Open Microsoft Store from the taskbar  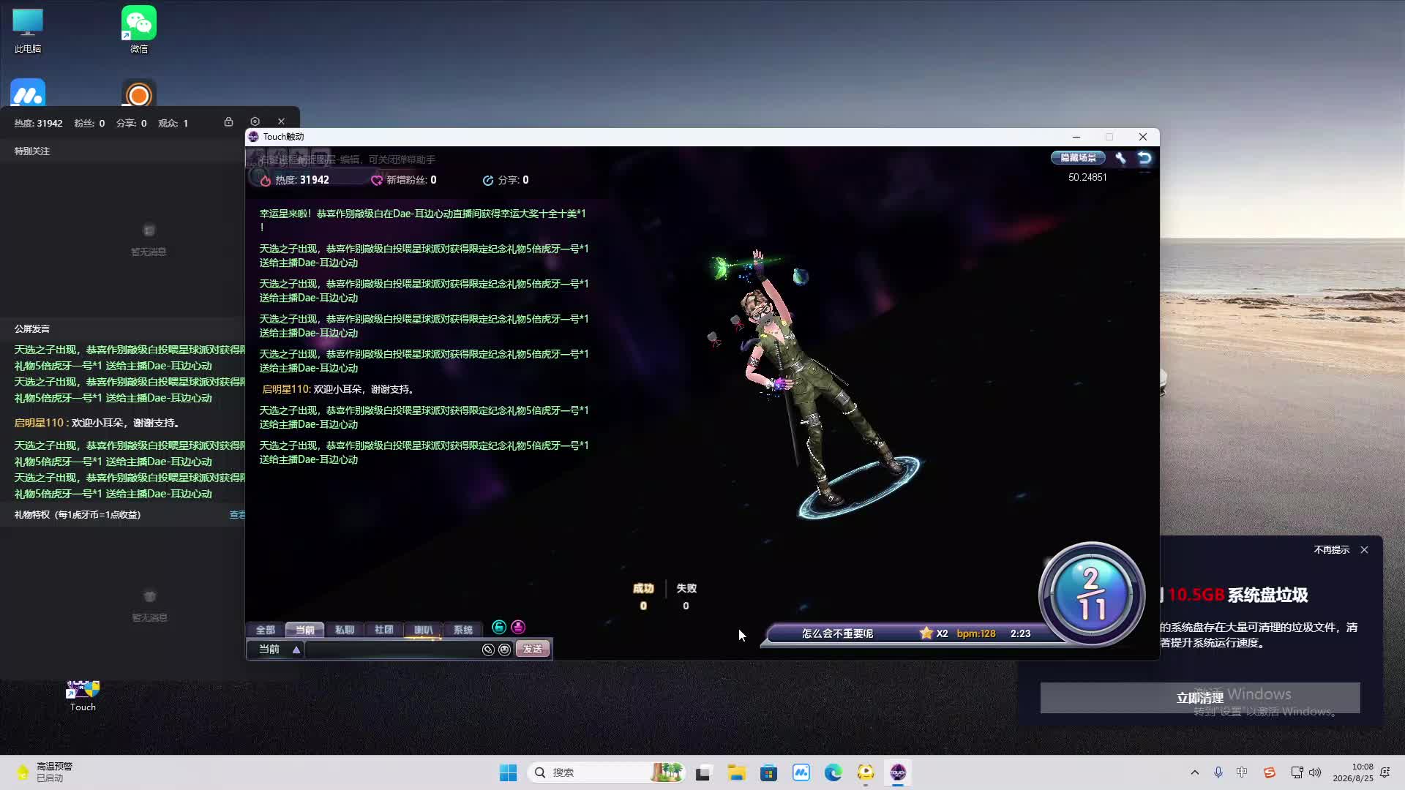[768, 772]
